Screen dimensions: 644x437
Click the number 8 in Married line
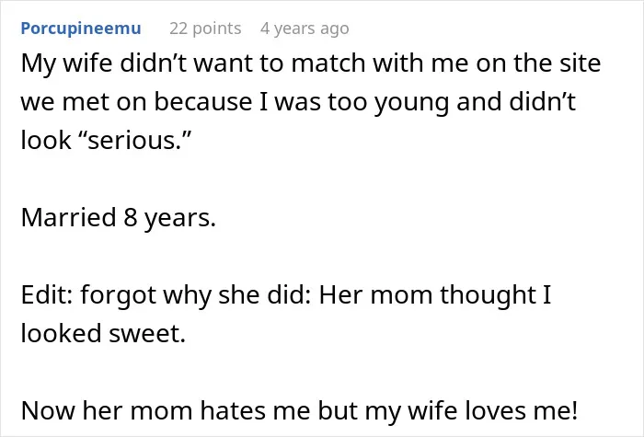click(x=130, y=217)
